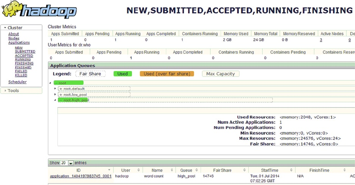Click the Active Nodes count 3
355x185 pixels.
coord(321,40)
